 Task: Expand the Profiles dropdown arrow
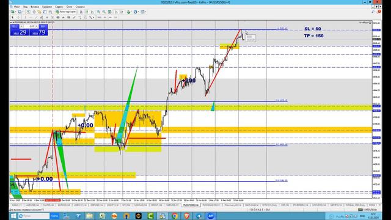click(x=23, y=12)
